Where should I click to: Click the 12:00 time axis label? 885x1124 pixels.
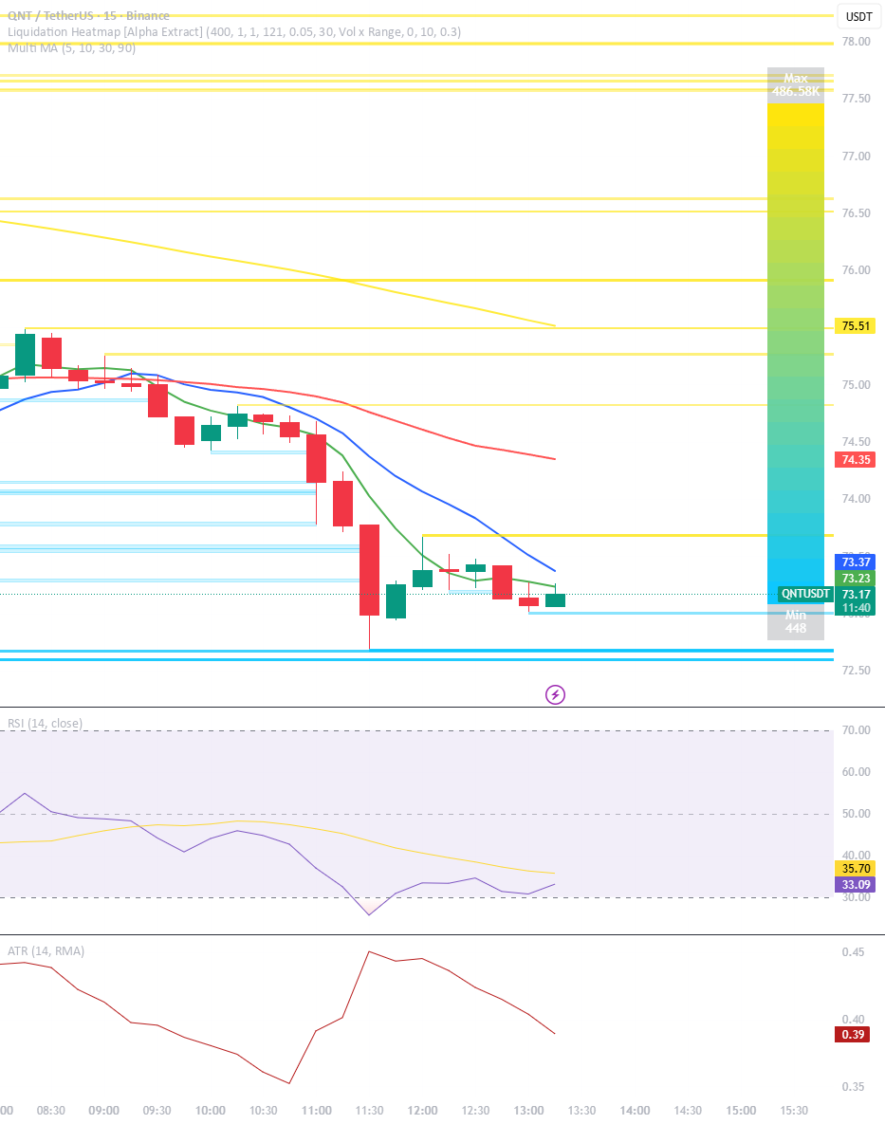point(422,1111)
